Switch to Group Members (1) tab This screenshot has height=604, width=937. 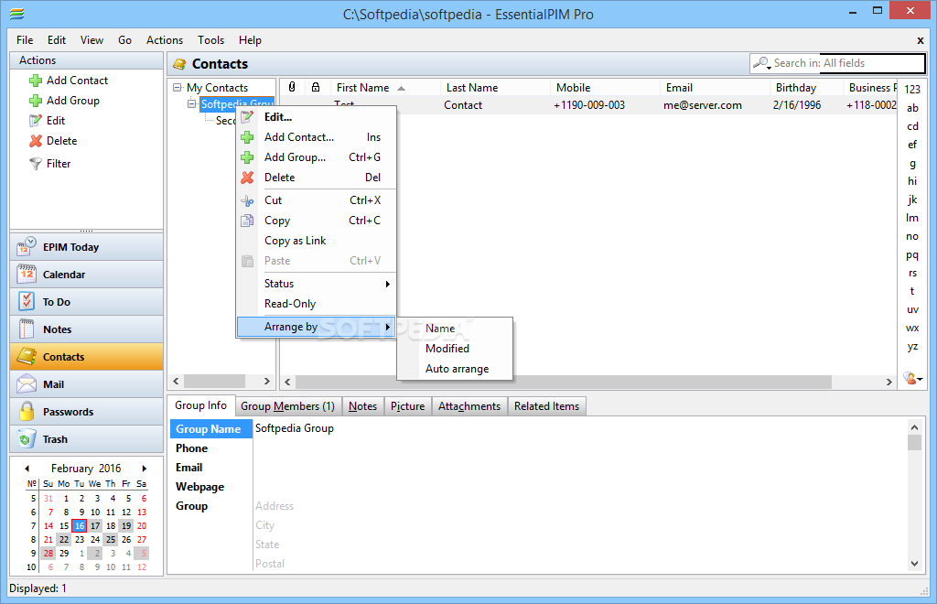coord(288,406)
